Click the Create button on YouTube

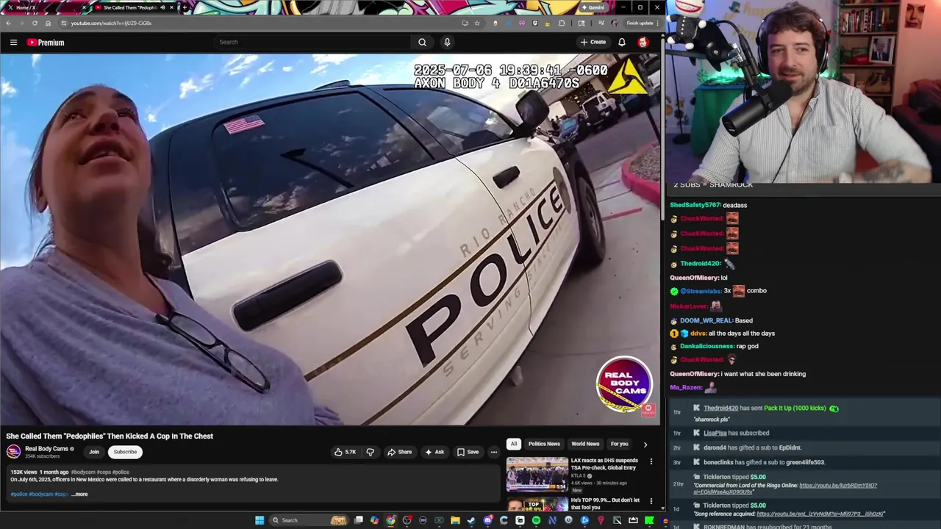[593, 42]
